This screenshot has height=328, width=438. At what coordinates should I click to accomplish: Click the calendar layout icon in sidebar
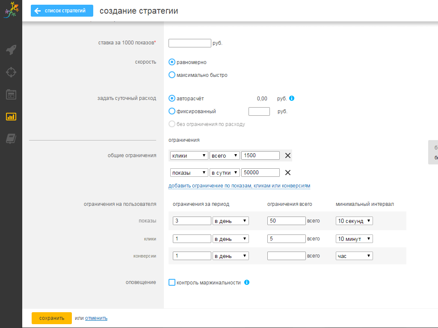[11, 94]
